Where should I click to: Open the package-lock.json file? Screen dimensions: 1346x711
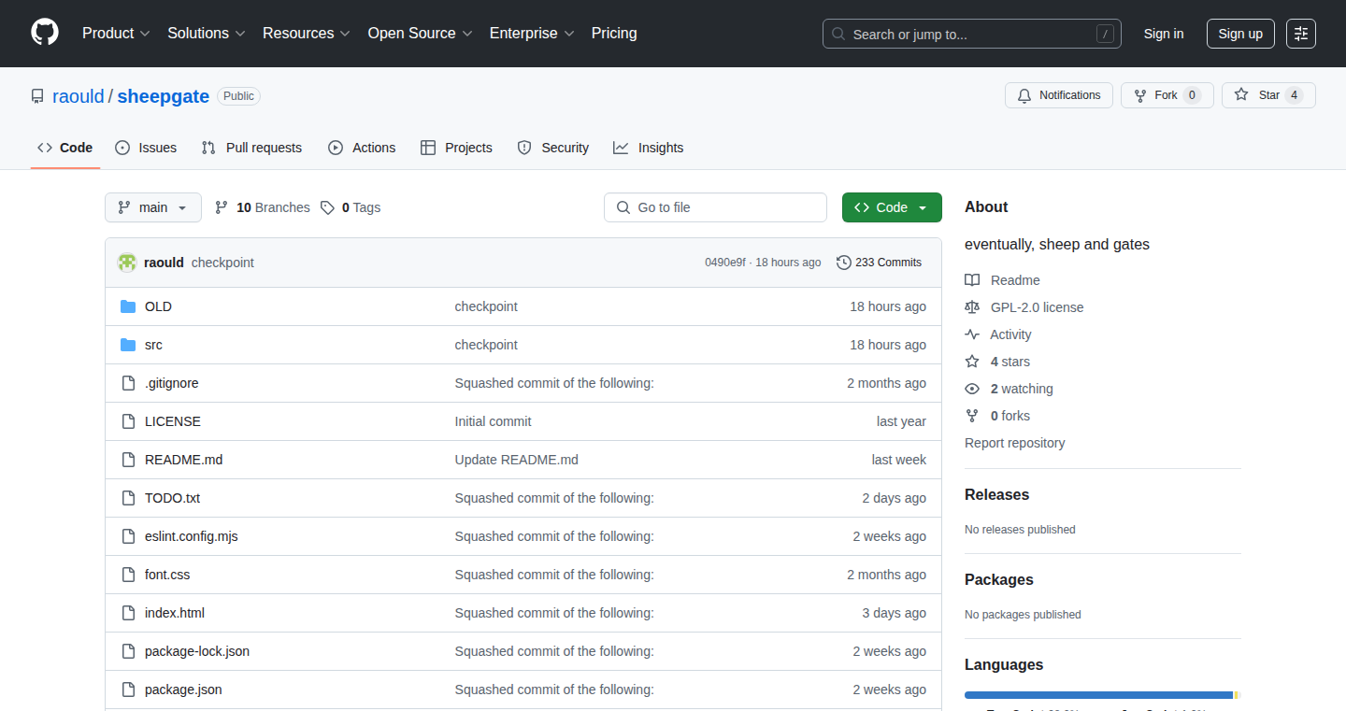click(197, 651)
